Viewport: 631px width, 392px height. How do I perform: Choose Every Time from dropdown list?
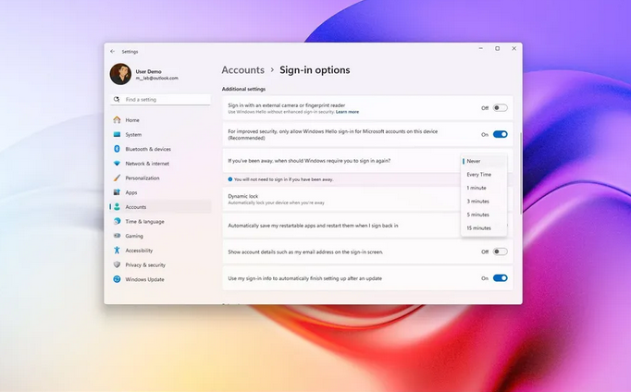[484, 175]
